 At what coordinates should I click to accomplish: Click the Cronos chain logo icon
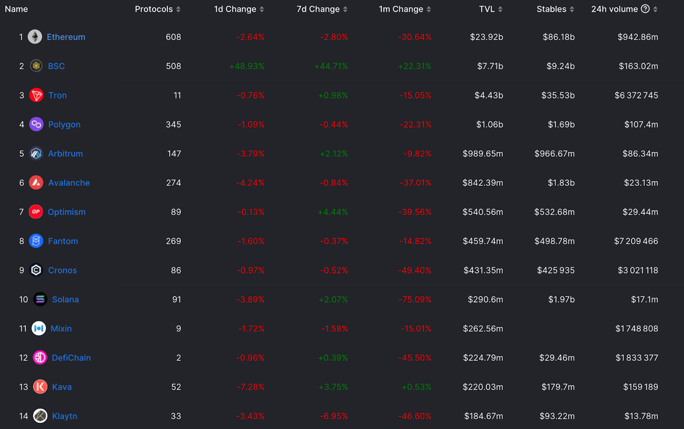[x=36, y=270]
